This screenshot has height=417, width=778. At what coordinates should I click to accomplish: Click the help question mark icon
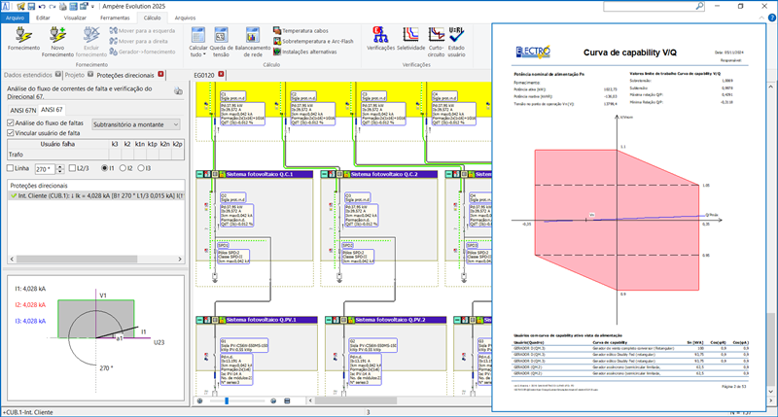(772, 17)
